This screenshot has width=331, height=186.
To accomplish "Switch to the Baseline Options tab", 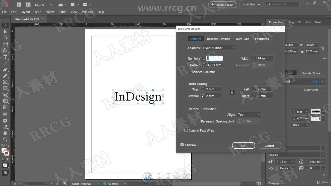I will [x=218, y=39].
